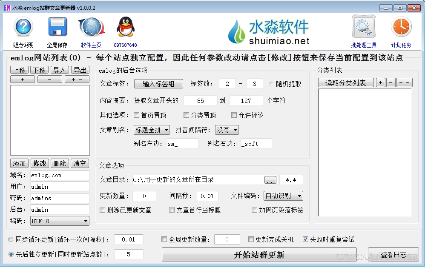Click the 间隔秒 input field
425x267 pixels.
(207, 196)
